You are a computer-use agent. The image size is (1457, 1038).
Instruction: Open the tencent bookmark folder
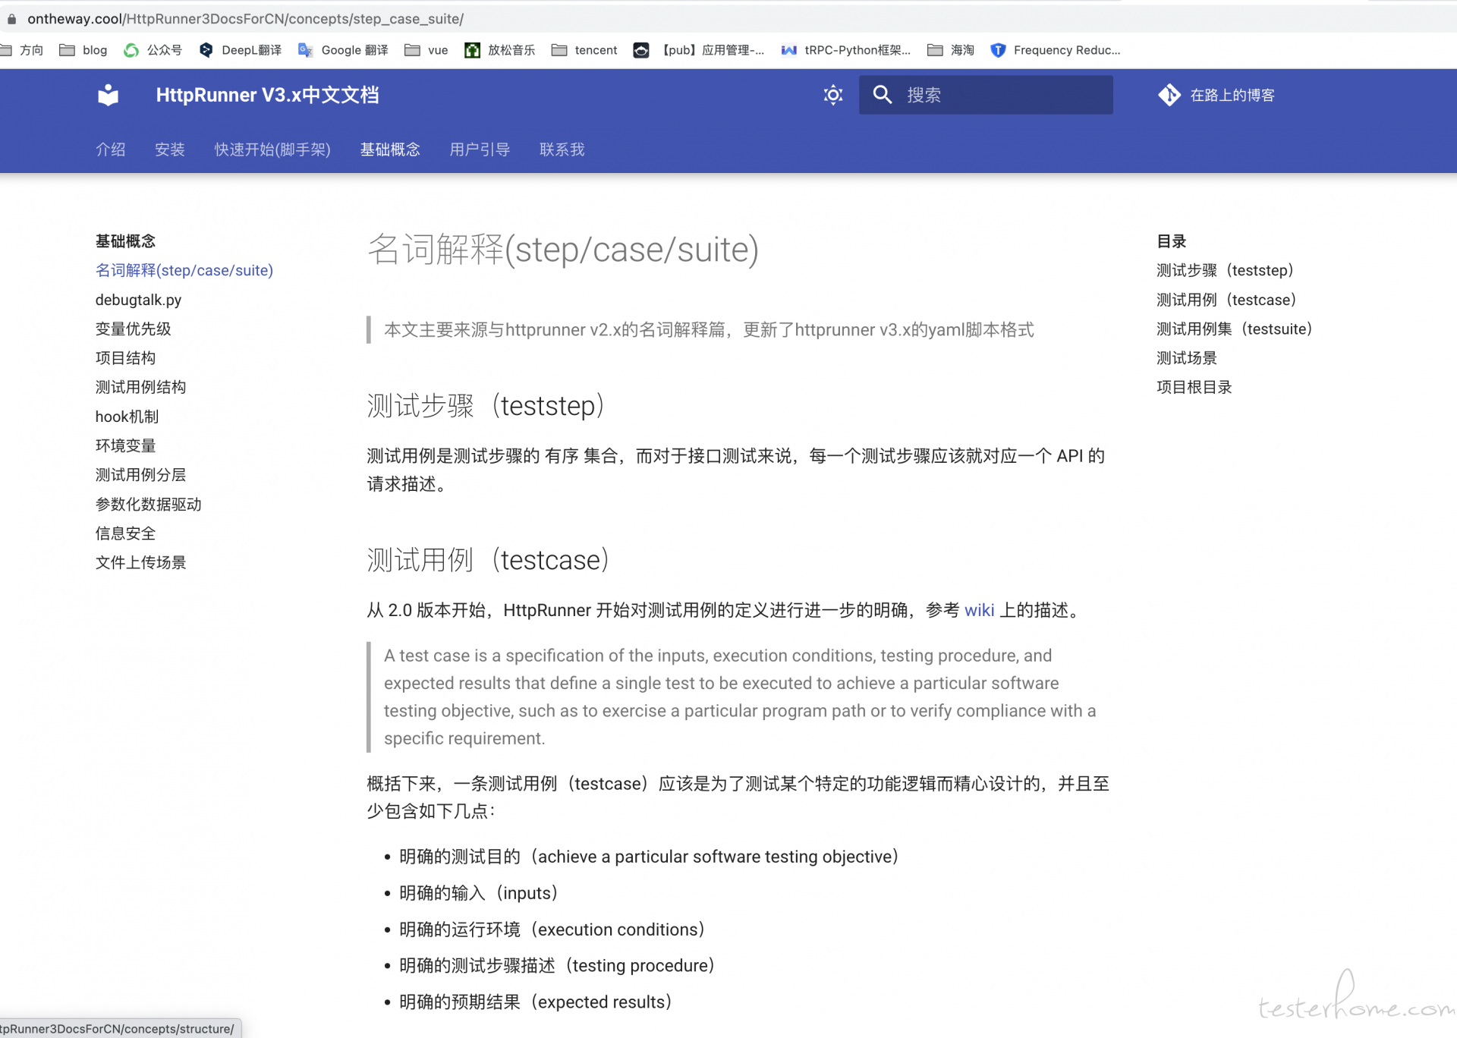584,50
